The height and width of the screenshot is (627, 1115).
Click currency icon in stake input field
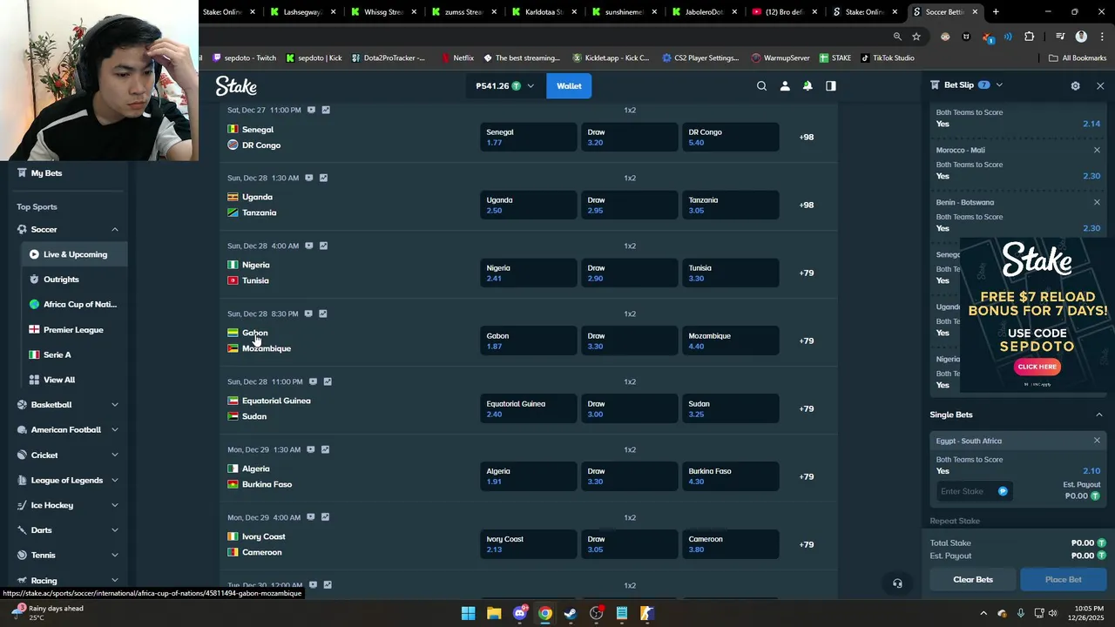pos(1003,491)
